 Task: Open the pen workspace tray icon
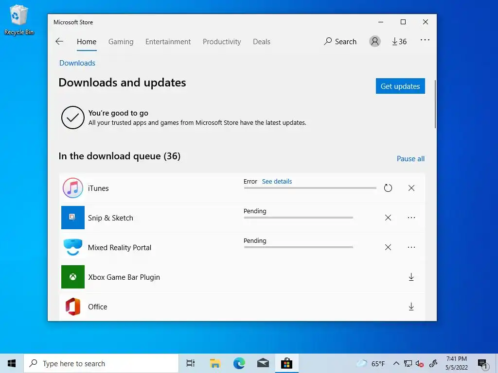433,363
